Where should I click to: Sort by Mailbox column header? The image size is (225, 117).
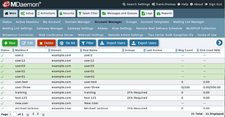(20, 50)
